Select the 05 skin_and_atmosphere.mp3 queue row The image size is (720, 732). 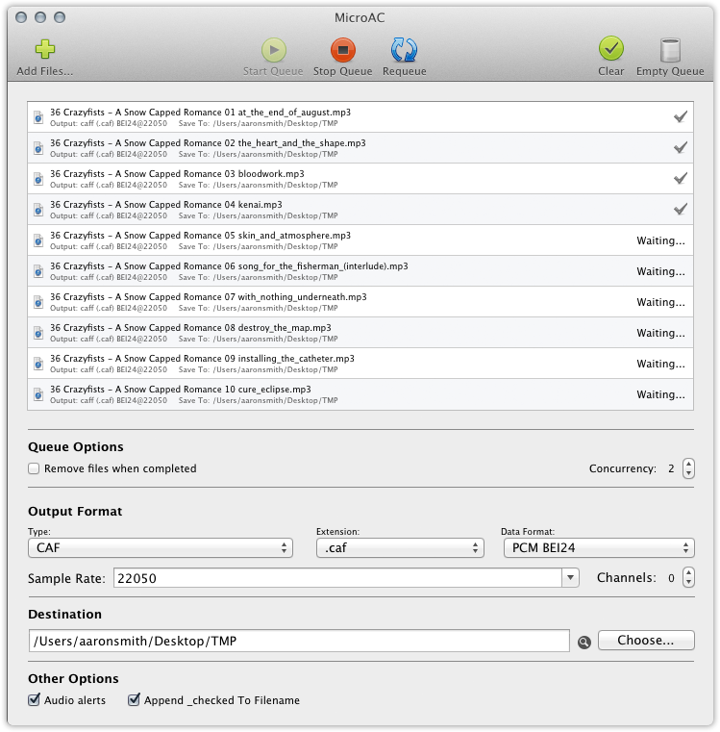pos(336,240)
